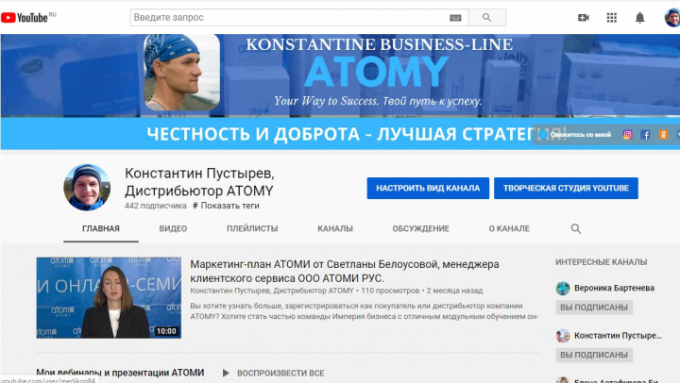Viewport: 680px width, 383px height.
Task: Toggle ВЫ ПОДПИСАНЫ under Вероника Бартенева
Action: (x=594, y=308)
